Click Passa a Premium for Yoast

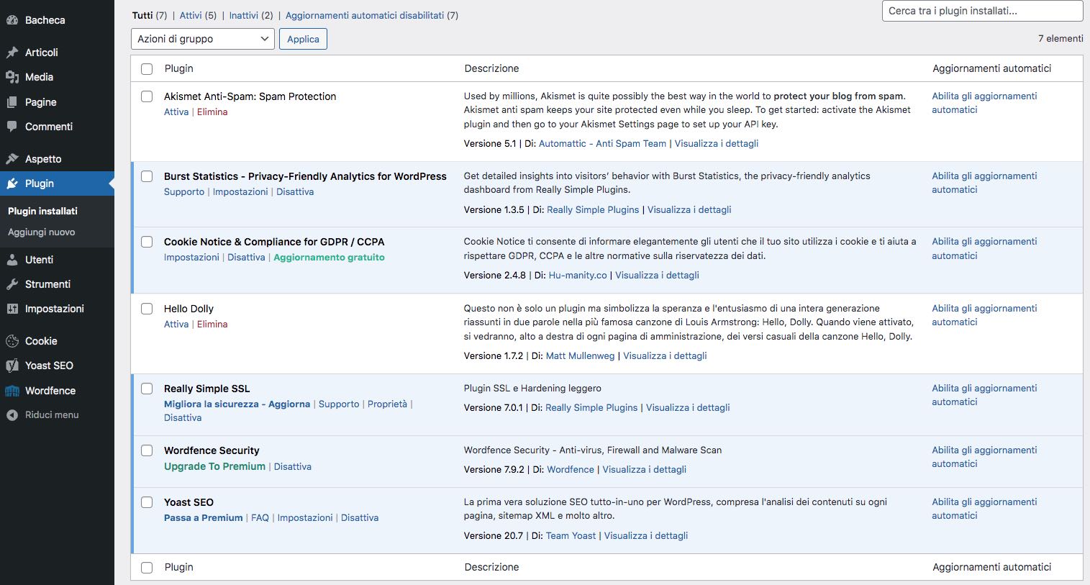tap(204, 518)
